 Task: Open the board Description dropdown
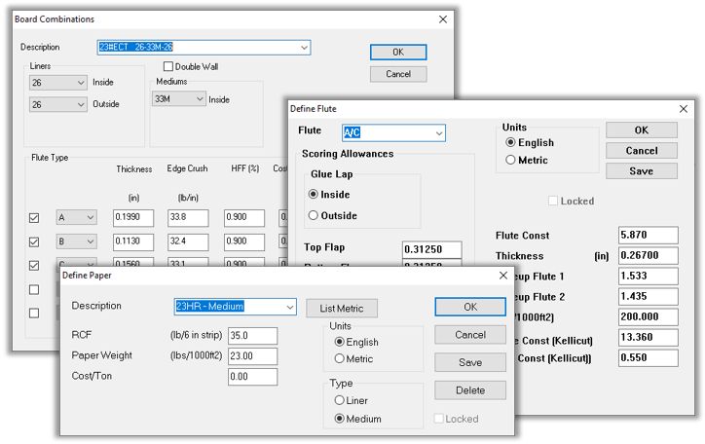(x=304, y=48)
